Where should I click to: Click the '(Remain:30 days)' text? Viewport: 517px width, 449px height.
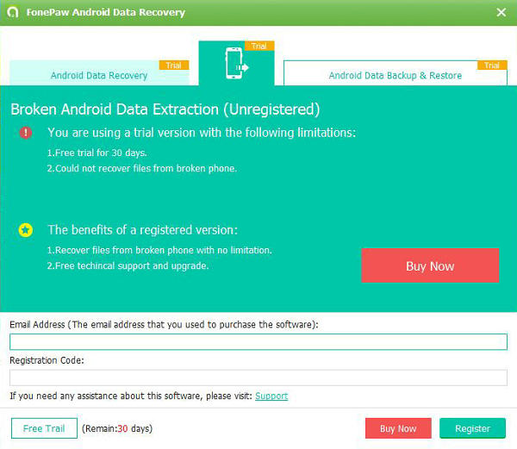tap(117, 428)
